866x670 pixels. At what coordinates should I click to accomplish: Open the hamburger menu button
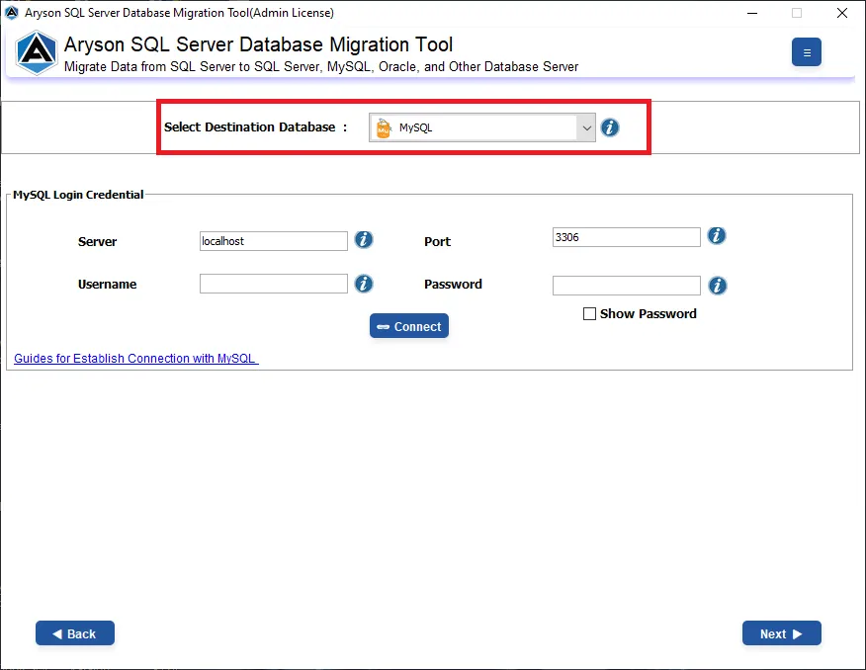pos(806,52)
